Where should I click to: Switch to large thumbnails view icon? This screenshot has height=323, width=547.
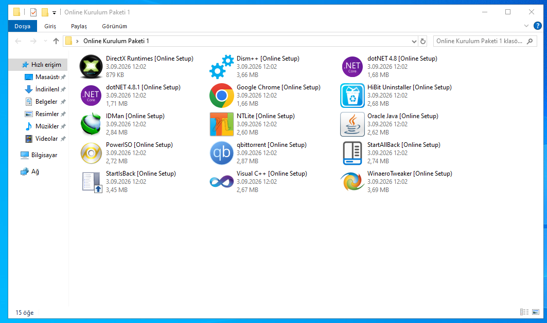(536, 312)
